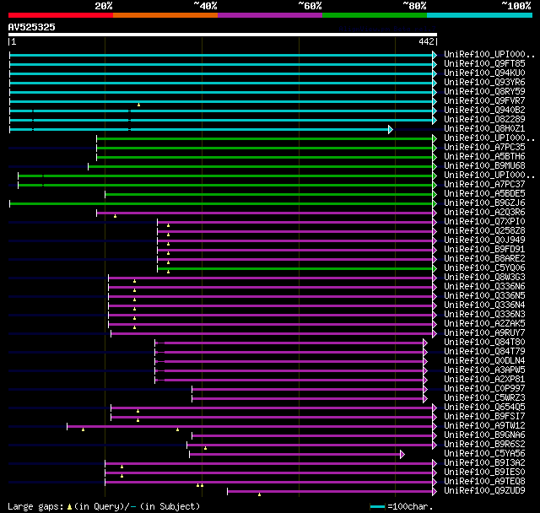Viewport: 540px width, 513px height.
Task: Select the UniRef100_B9R6S2 label
Action: click(484, 445)
